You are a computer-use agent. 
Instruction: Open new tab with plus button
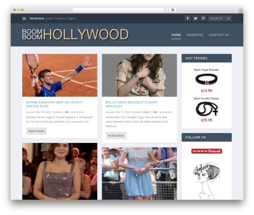241,11
